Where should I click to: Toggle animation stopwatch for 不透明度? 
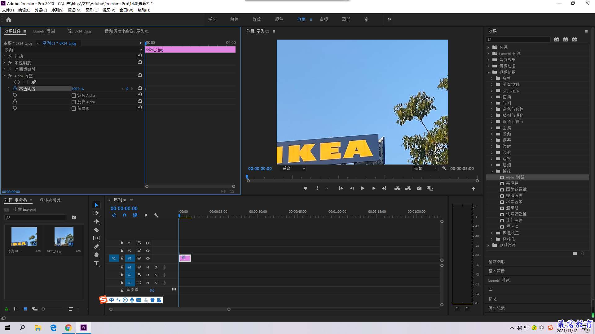pos(15,89)
